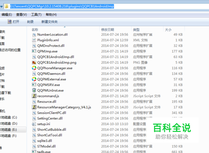Image resolution: width=209 pixels, height=153 pixels.
Task: Click the folder icon in the address bar
Action: click(x=6, y=6)
